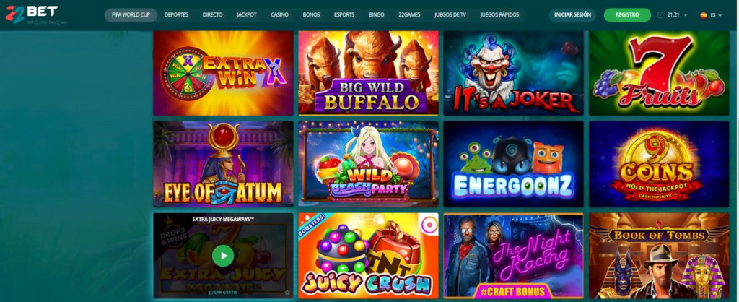Screen dimensions: 739x302
Task: Open the It's a Joker game
Action: 513,73
